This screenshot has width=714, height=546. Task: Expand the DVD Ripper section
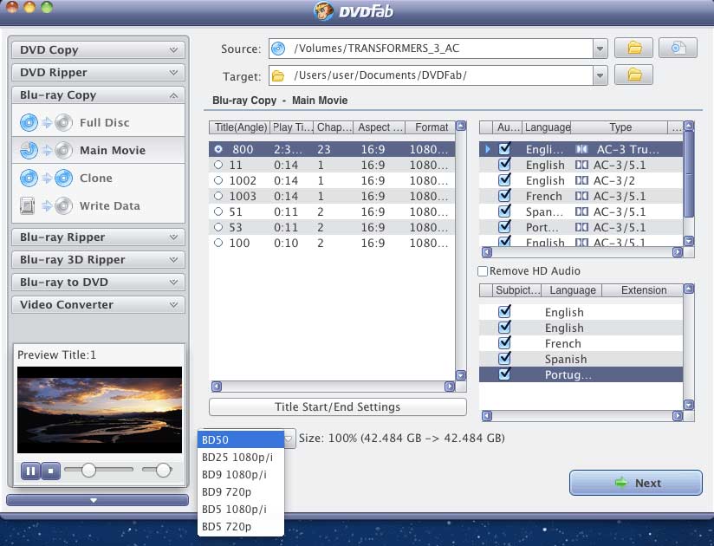99,73
